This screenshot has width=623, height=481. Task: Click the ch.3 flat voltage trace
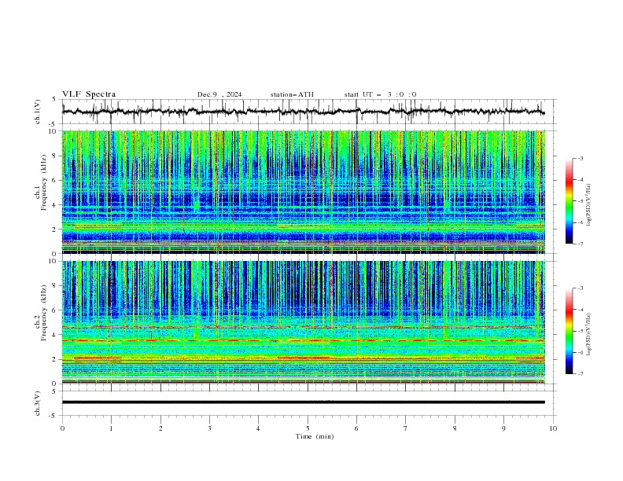pos(303,402)
